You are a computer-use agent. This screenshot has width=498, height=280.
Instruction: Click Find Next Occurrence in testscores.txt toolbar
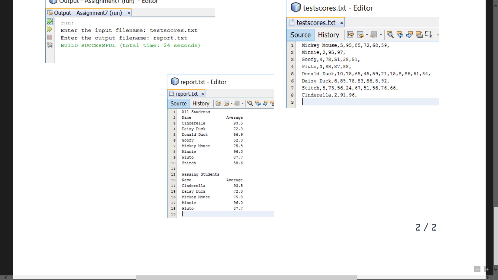(x=409, y=35)
